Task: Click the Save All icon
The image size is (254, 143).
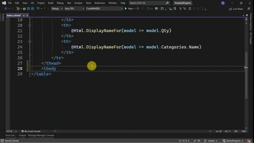Action: [x=33, y=9]
